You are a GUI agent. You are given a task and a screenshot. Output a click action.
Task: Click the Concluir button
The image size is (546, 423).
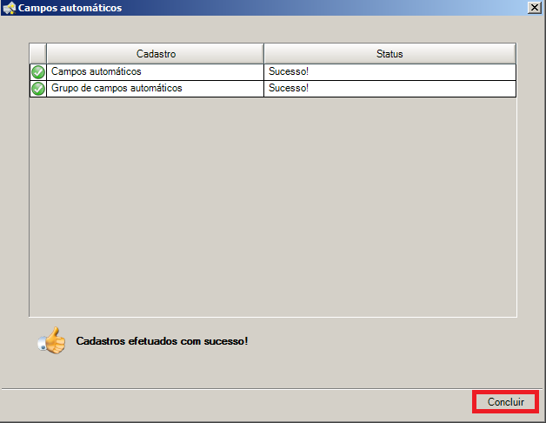[x=505, y=402]
